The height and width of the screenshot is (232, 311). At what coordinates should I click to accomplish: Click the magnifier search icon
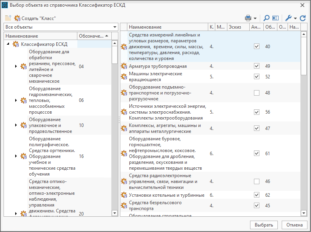266,18
